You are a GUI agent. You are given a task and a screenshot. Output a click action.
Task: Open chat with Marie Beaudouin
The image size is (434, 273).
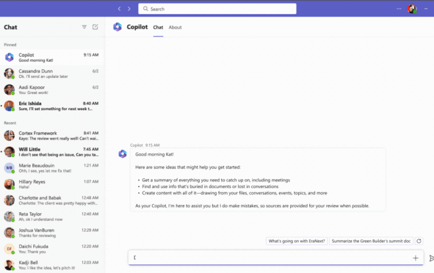point(51,168)
